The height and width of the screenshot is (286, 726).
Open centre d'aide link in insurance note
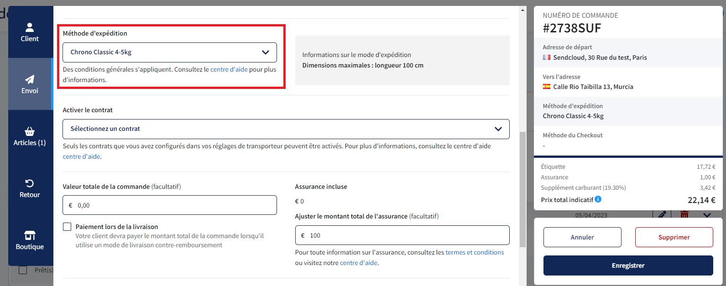tap(359, 263)
